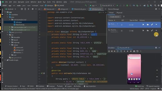The image size is (162, 91).
Task: Open Device Manager help question mark
Action: (124, 17)
